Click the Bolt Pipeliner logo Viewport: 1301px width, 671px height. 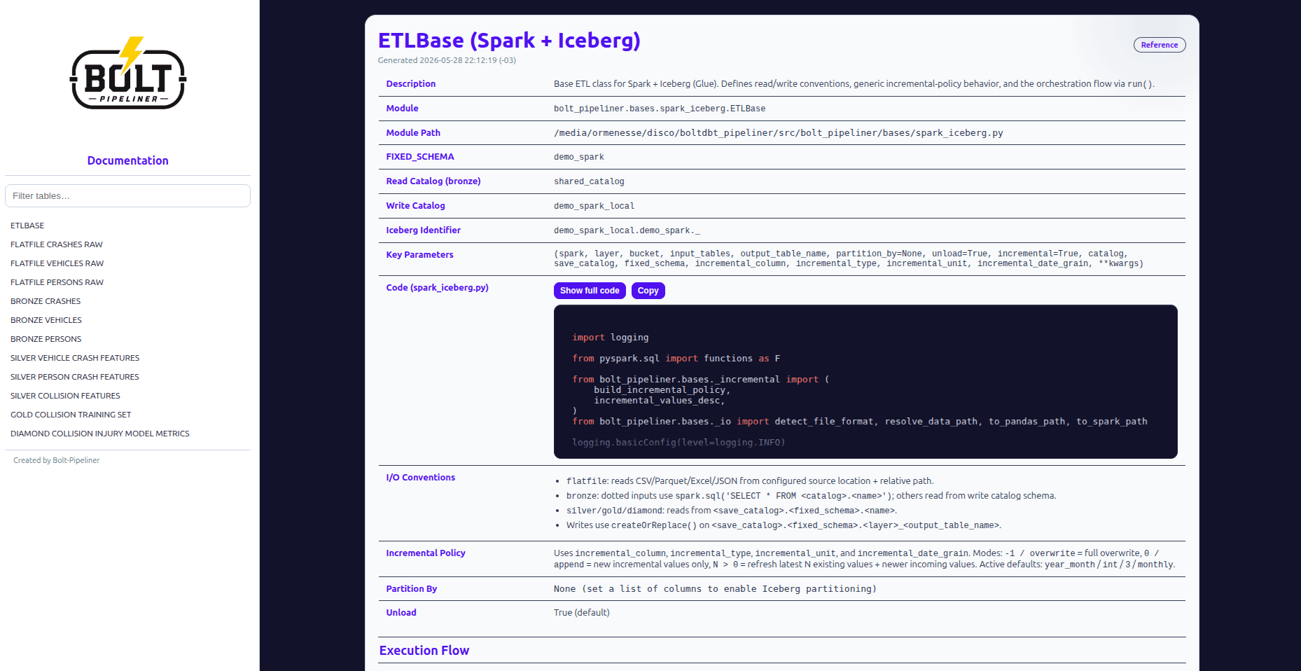point(128,74)
